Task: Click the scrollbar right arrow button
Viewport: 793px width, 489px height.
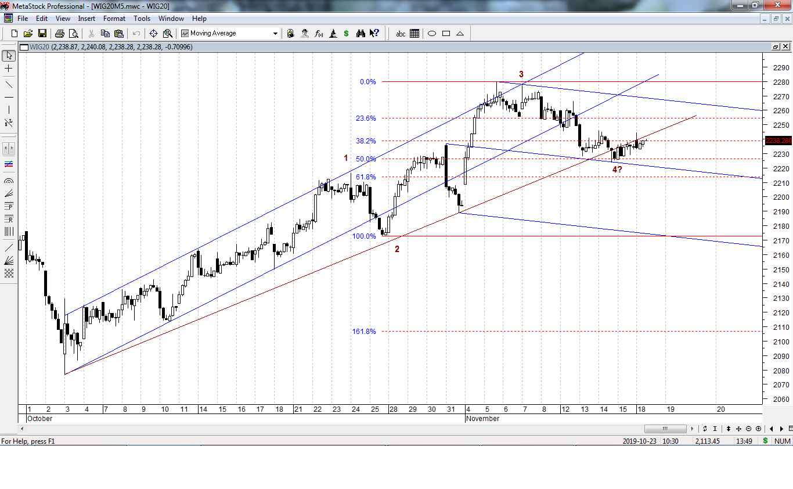Action: [691, 429]
